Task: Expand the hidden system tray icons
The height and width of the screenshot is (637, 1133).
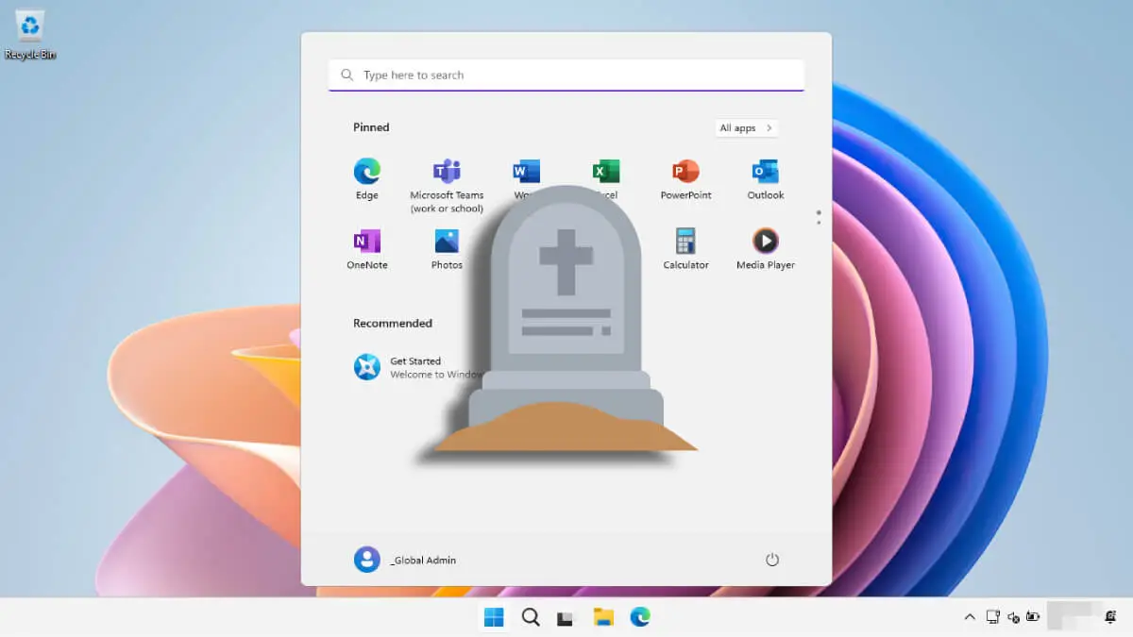Action: (970, 617)
